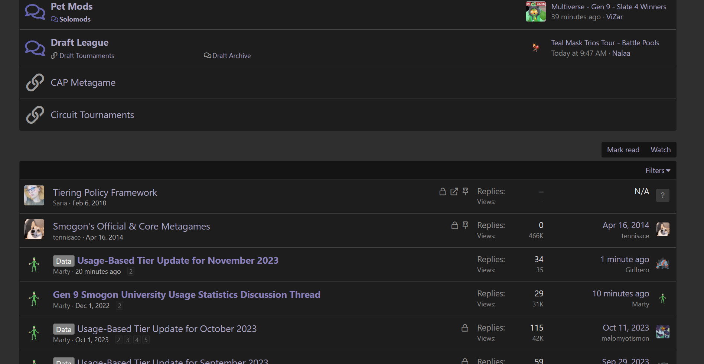Open malomyotismon's profile link

[625, 338]
